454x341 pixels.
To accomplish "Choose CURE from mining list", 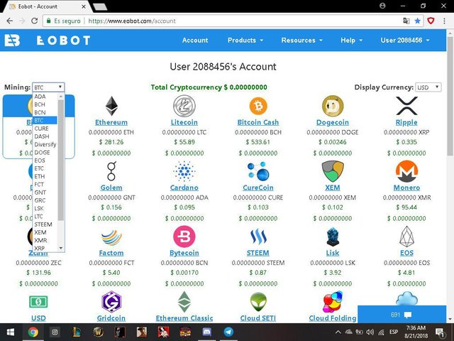I will (x=45, y=129).
